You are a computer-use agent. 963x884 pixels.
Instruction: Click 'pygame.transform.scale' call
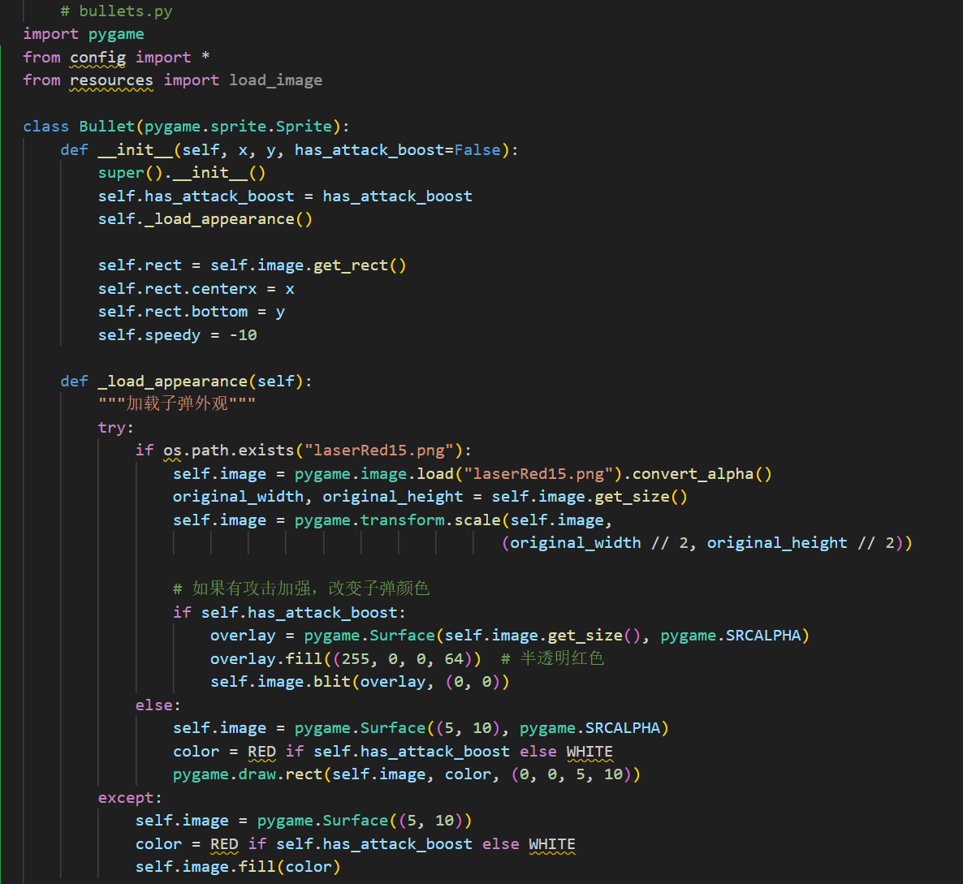397,520
